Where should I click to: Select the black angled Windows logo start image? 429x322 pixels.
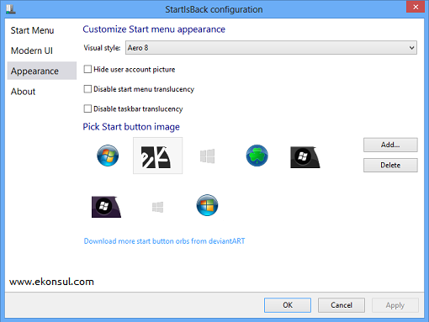305,157
